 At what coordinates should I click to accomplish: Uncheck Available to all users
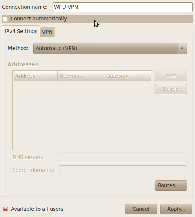coord(6,209)
